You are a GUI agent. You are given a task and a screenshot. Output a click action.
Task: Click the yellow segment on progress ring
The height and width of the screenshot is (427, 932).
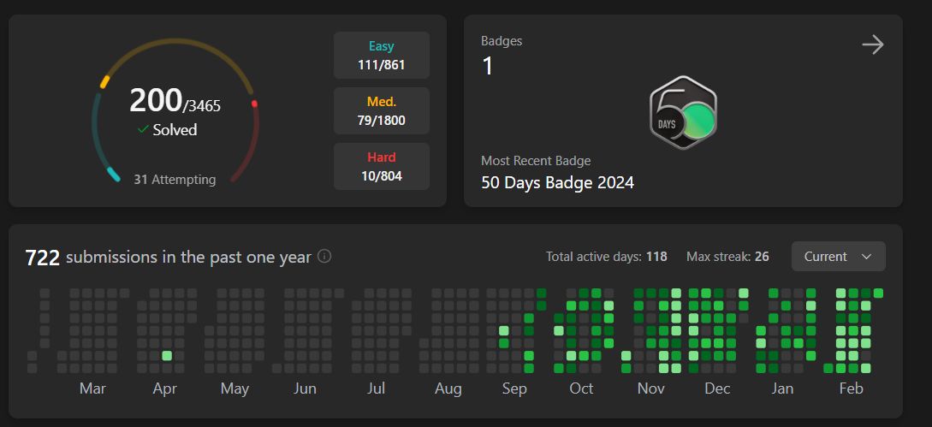point(105,82)
